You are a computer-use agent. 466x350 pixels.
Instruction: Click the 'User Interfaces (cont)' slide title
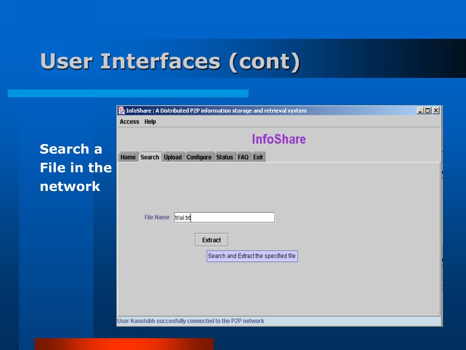[170, 62]
